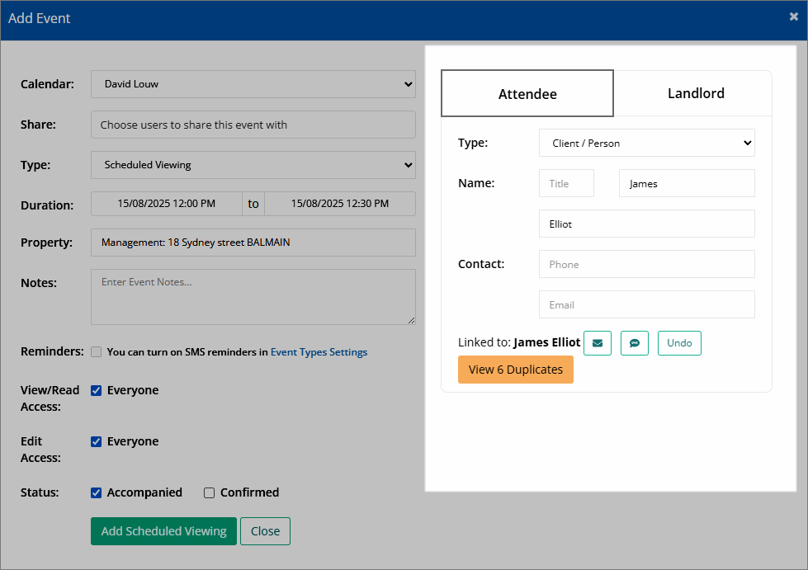Click the SMS speech bubble icon
This screenshot has height=570, width=808.
(635, 343)
